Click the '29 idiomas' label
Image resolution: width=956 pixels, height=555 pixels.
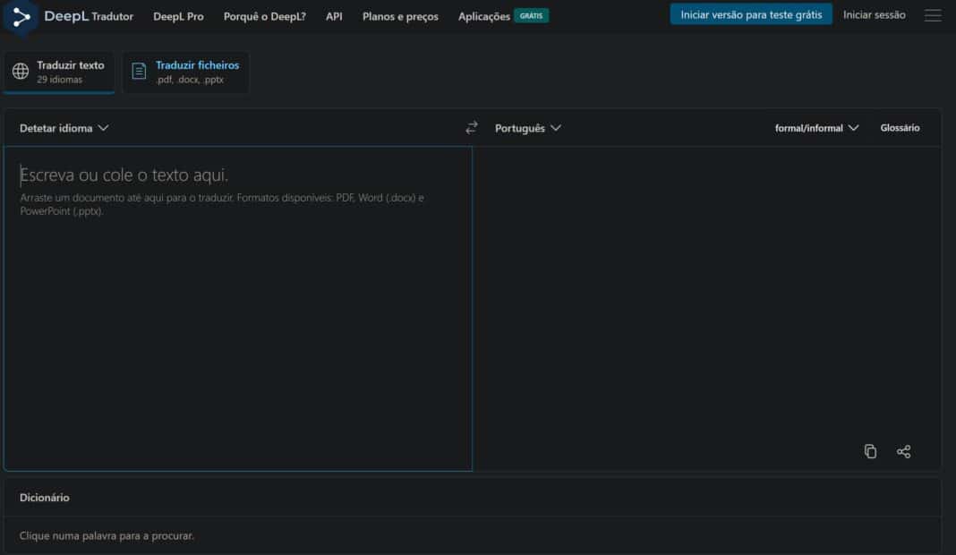pyautogui.click(x=59, y=80)
